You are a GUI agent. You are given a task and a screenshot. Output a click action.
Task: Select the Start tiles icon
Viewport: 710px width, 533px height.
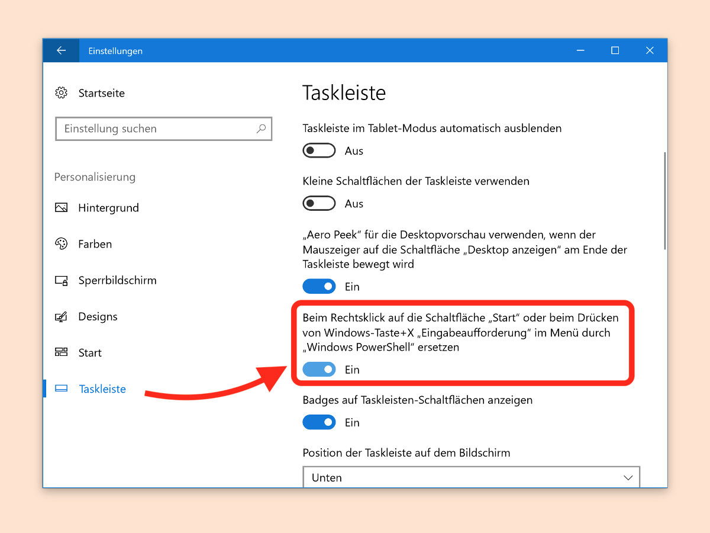pos(61,353)
